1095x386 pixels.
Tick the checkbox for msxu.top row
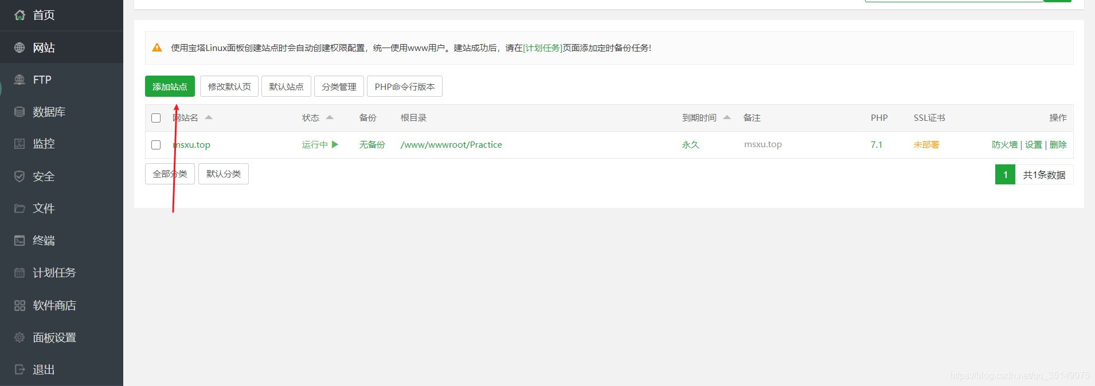pyautogui.click(x=156, y=145)
